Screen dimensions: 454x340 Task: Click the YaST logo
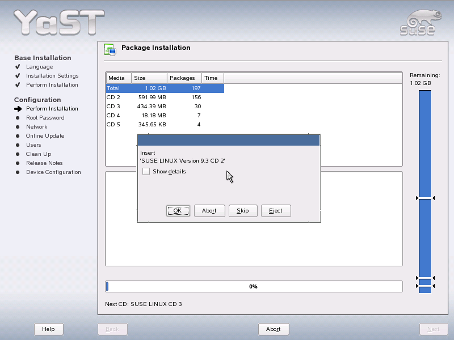pos(59,23)
